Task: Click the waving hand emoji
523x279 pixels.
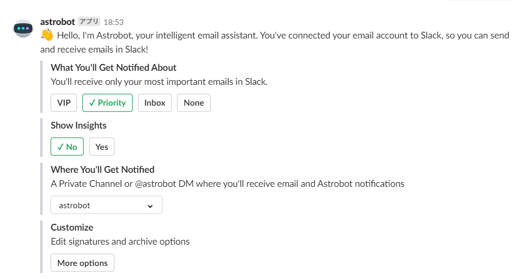Action: pyautogui.click(x=47, y=35)
